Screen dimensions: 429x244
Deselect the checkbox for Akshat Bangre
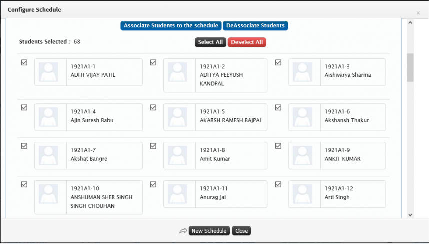tap(24, 146)
